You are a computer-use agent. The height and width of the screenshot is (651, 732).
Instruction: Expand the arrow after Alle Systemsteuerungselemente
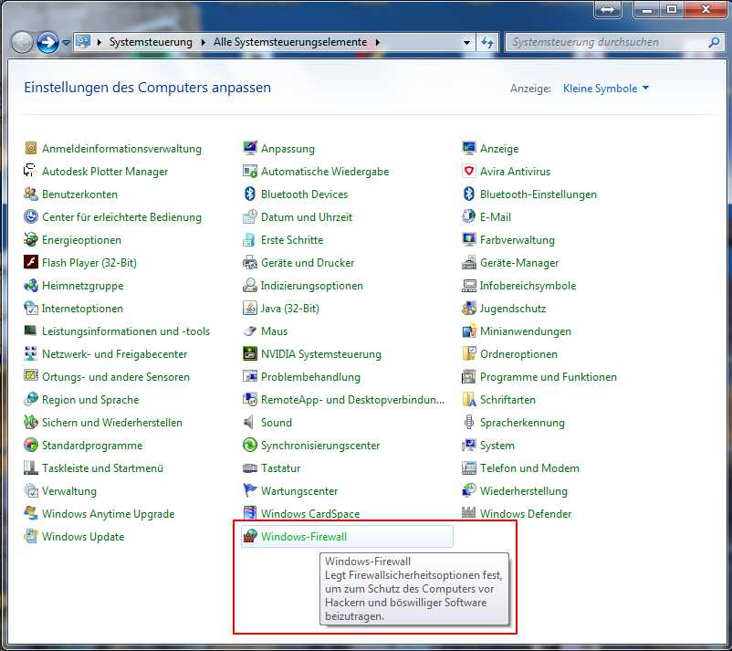pyautogui.click(x=378, y=43)
